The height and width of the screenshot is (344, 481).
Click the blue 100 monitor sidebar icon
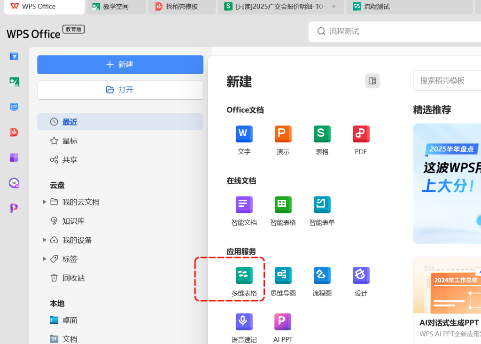click(14, 107)
